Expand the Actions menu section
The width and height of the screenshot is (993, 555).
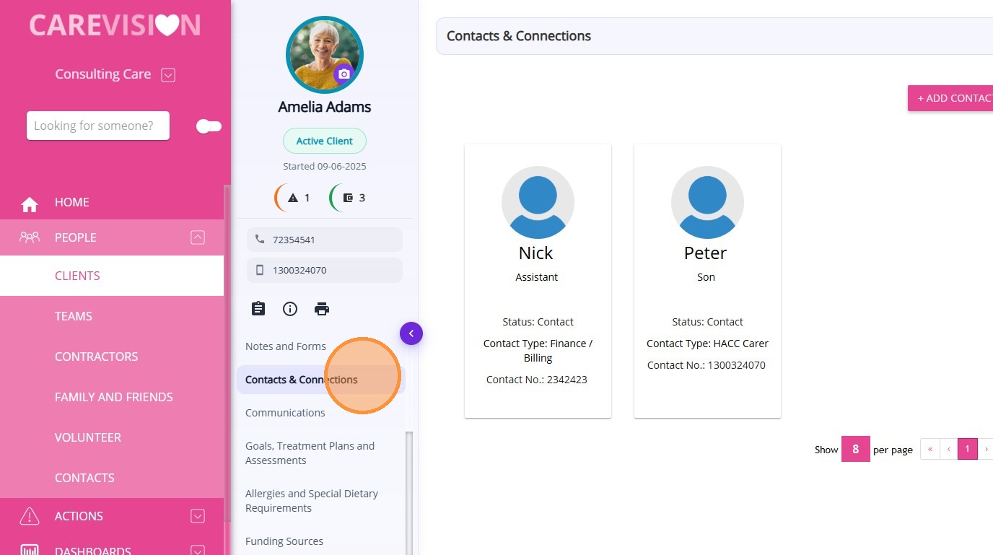point(198,516)
